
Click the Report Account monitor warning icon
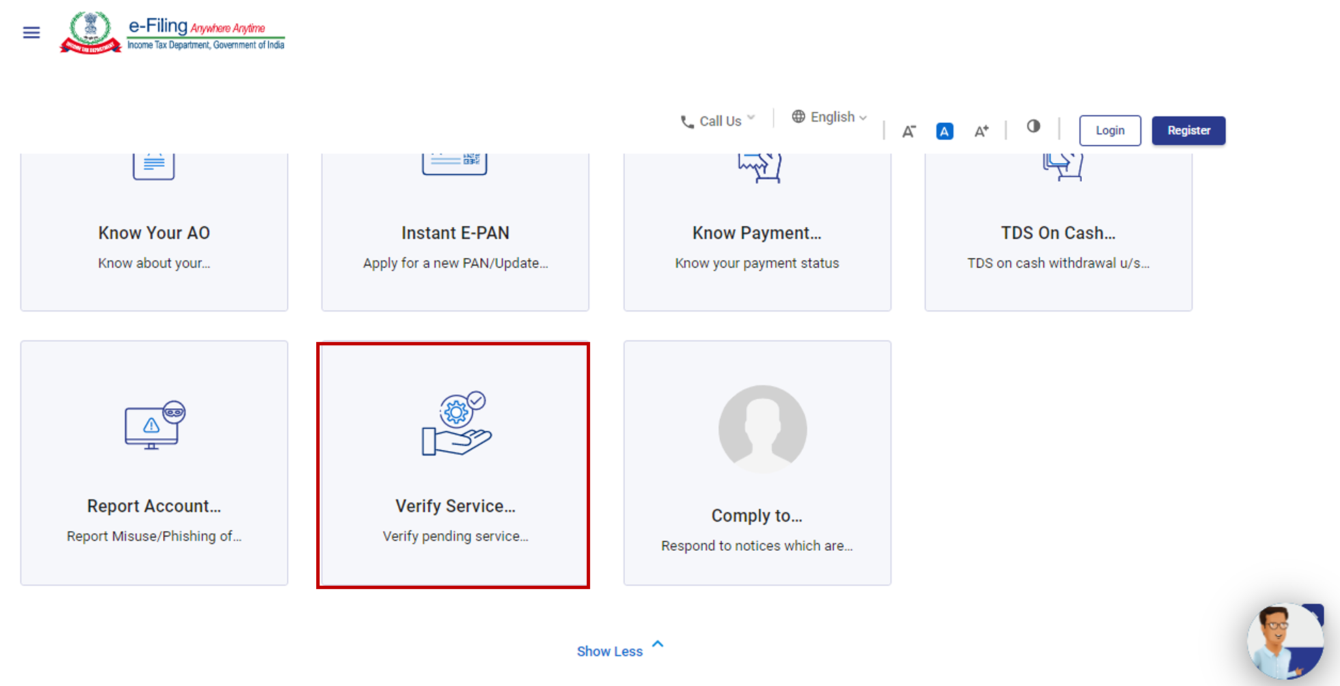154,425
